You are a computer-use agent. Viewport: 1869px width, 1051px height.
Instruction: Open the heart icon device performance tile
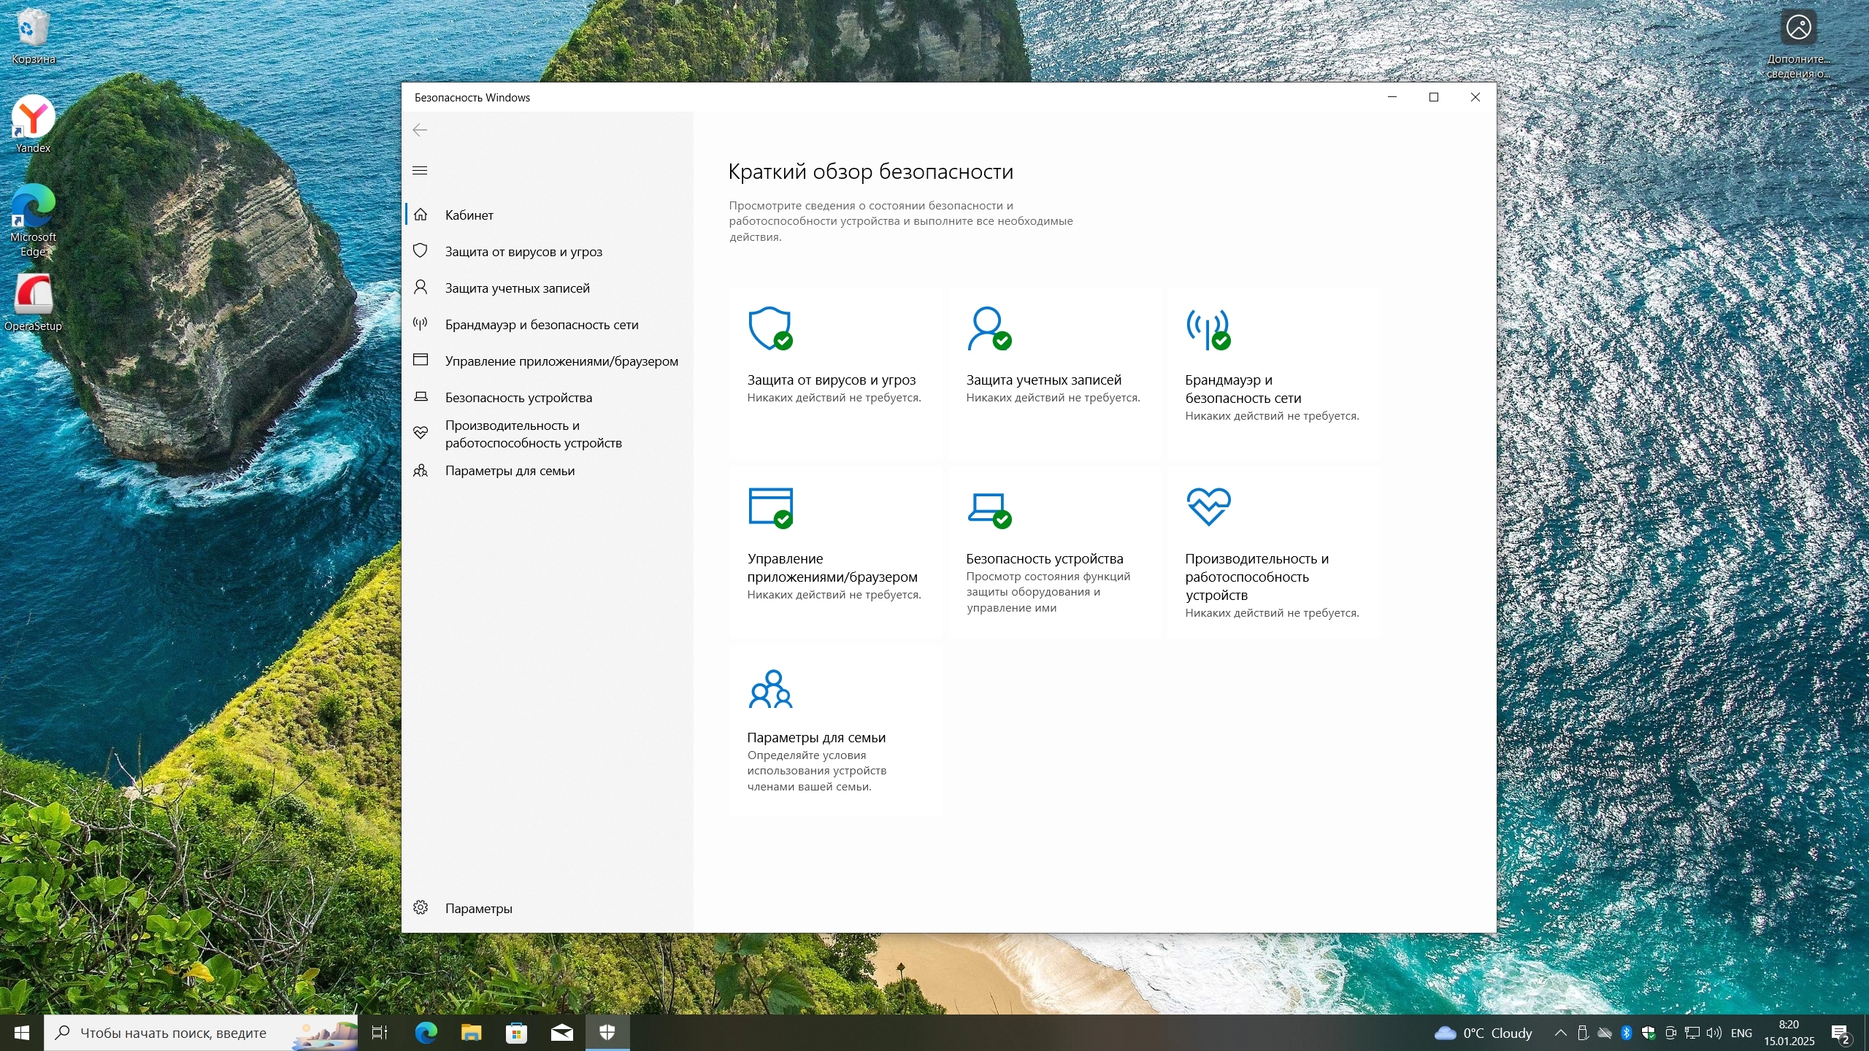1208,507
